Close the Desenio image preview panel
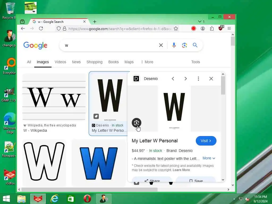The image size is (272, 204). [x=211, y=79]
